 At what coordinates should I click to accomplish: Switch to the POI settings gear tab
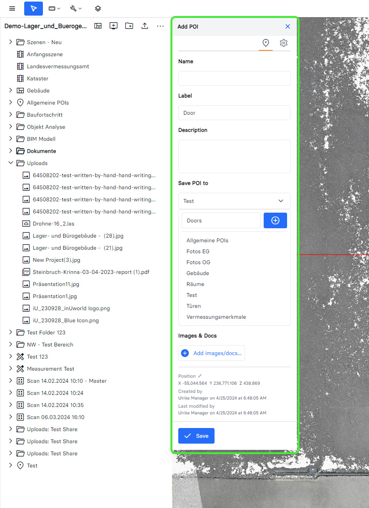tap(284, 43)
